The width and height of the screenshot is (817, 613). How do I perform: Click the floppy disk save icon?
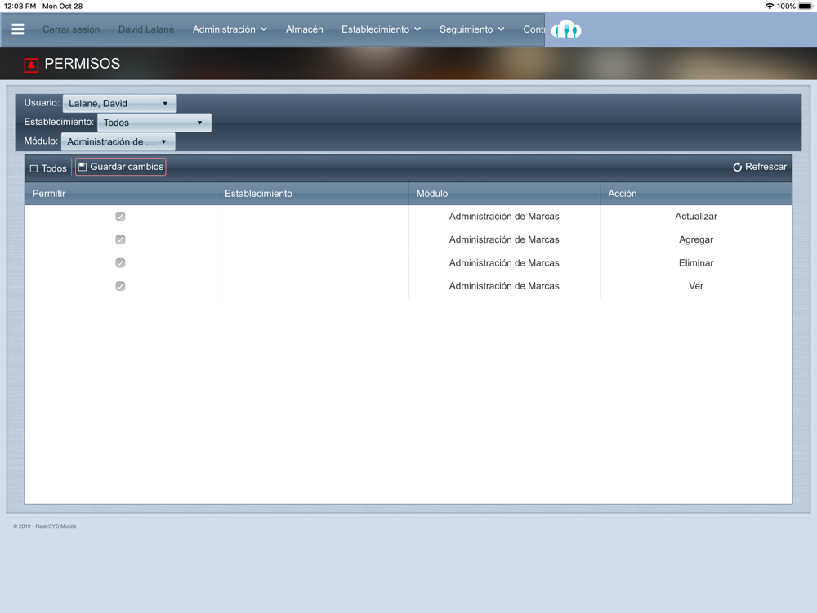[x=83, y=167]
